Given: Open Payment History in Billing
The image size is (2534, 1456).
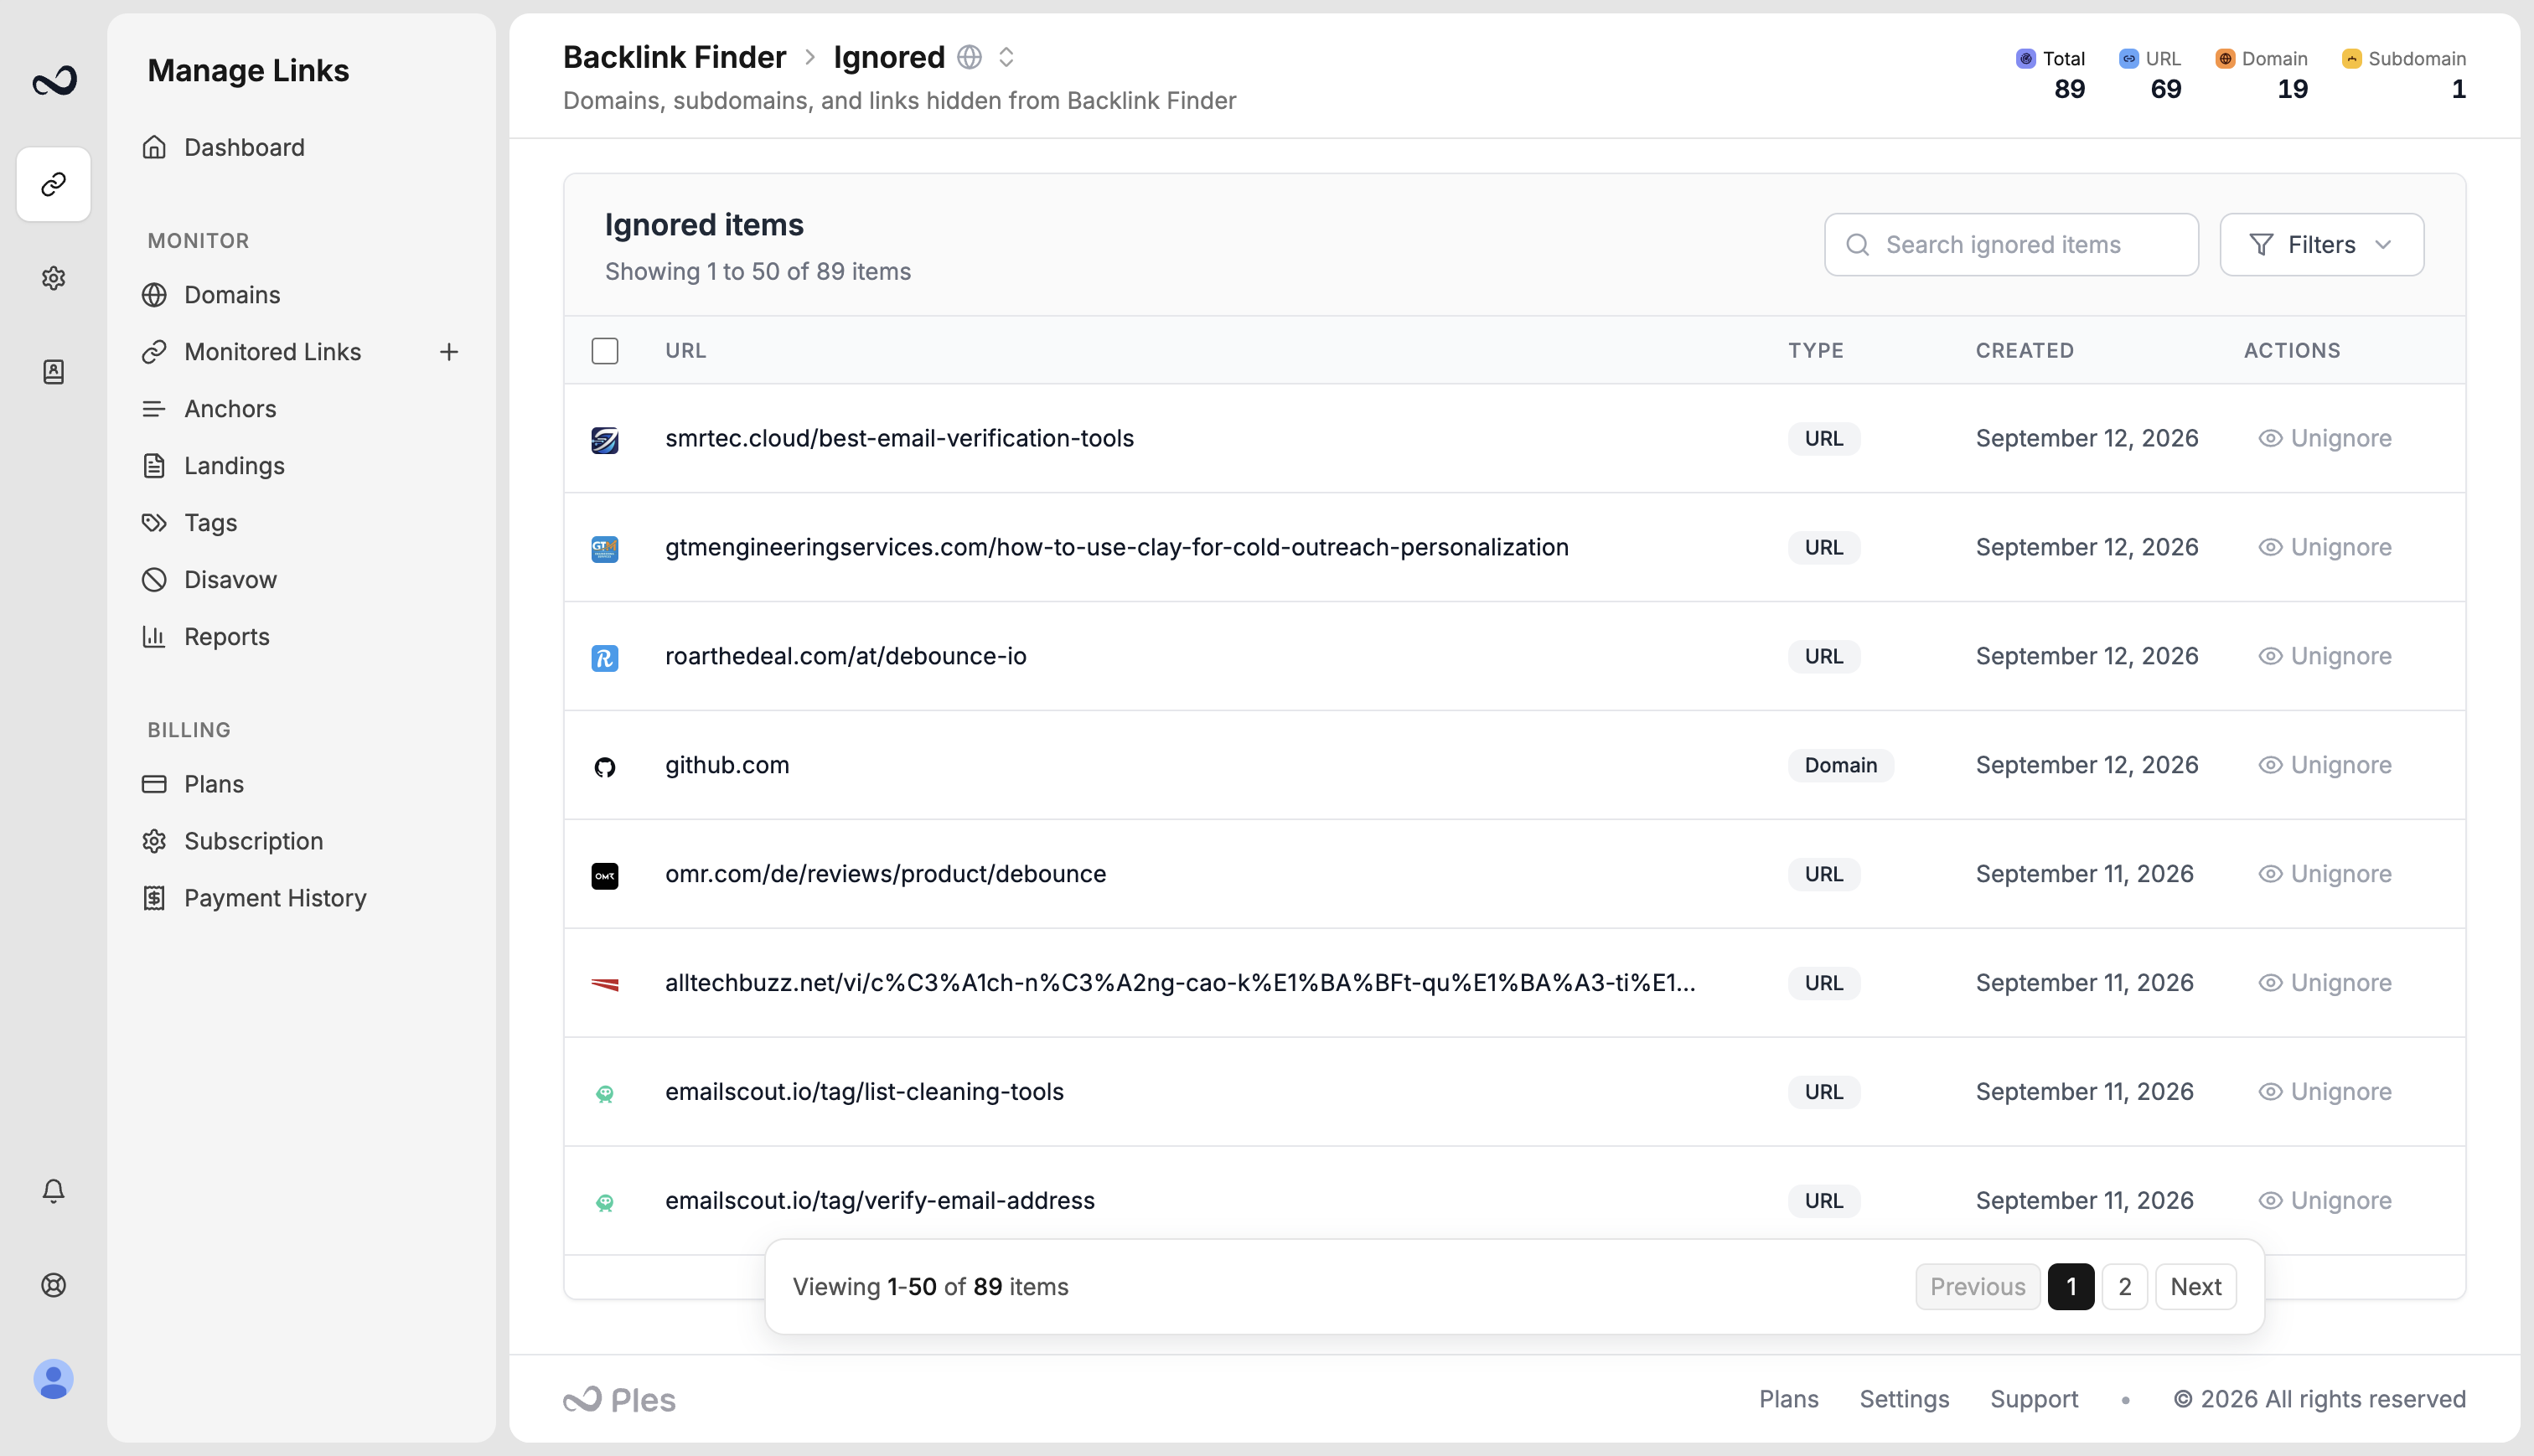Looking at the screenshot, I should coord(255,898).
